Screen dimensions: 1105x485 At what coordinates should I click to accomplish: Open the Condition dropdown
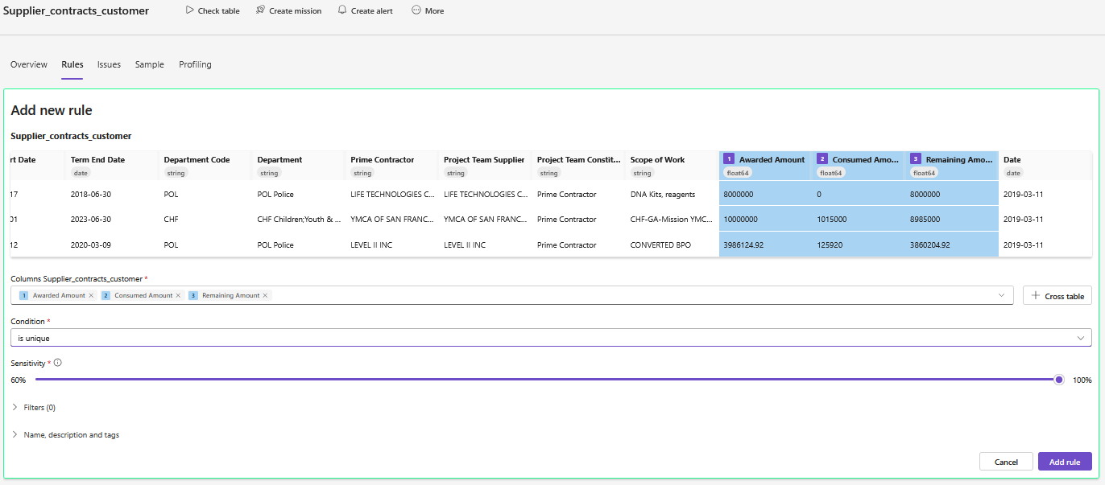click(x=551, y=338)
